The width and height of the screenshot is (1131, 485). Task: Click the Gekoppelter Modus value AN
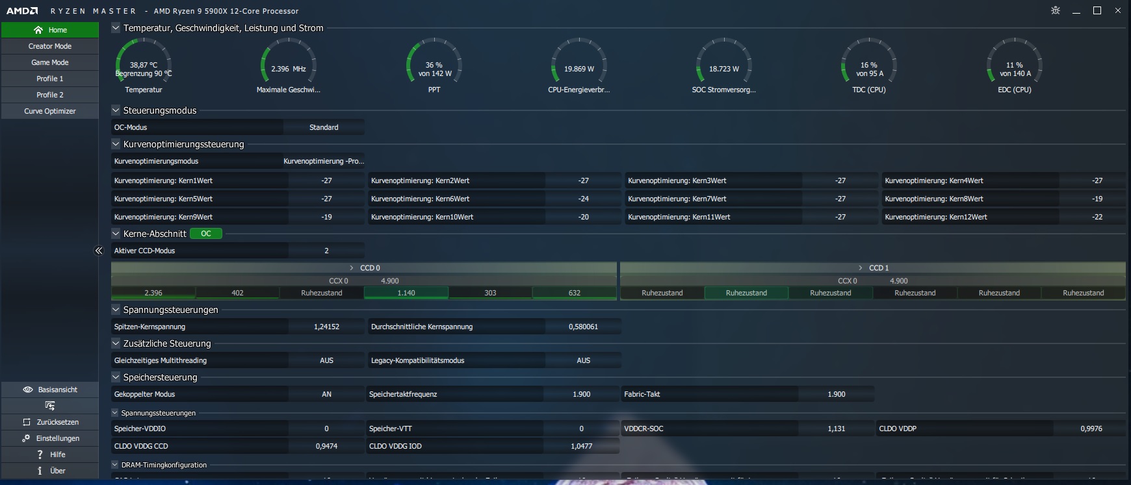(x=326, y=394)
